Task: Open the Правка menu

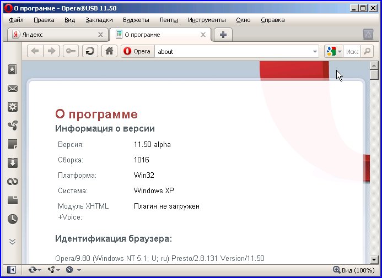Action: [44, 20]
